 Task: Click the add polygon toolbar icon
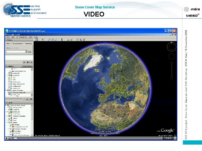pos(49,40)
